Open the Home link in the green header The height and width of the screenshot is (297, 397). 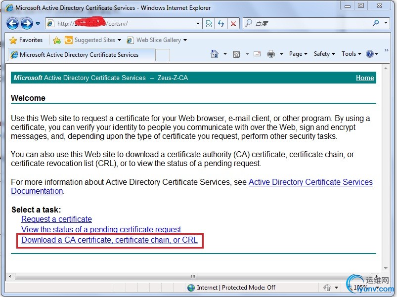365,78
